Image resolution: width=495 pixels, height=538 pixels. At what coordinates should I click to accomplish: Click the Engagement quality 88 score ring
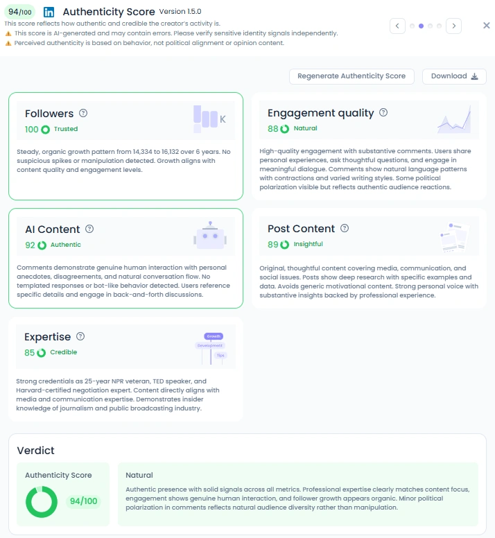pyautogui.click(x=285, y=129)
